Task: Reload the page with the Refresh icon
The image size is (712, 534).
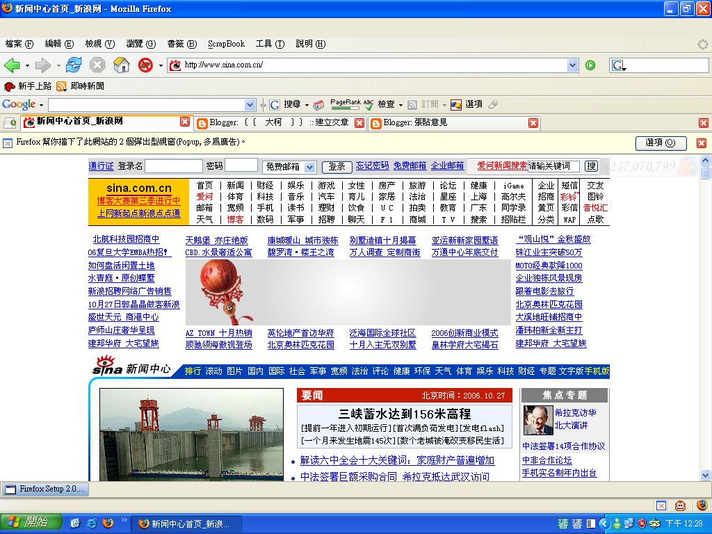Action: [74, 65]
